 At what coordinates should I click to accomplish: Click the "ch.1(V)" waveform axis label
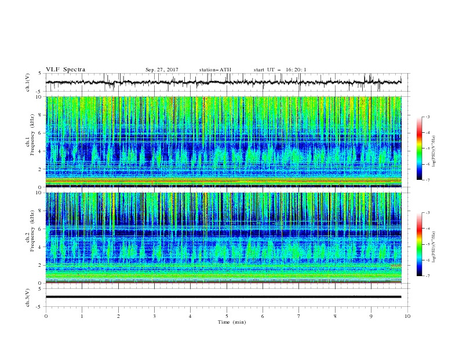pyautogui.click(x=28, y=82)
